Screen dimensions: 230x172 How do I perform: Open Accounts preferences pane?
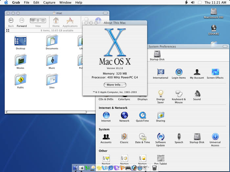point(106,138)
